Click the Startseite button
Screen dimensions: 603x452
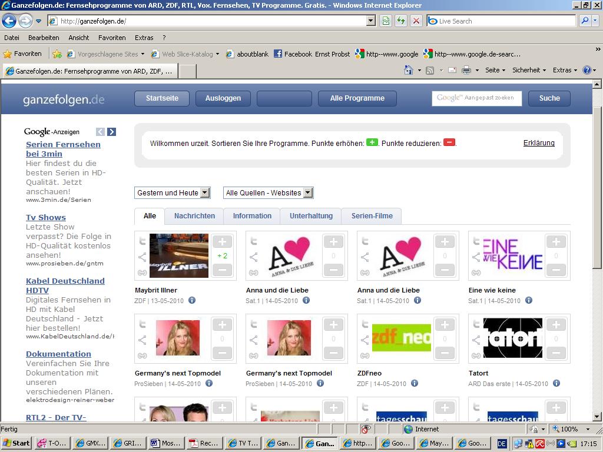pyautogui.click(x=162, y=98)
